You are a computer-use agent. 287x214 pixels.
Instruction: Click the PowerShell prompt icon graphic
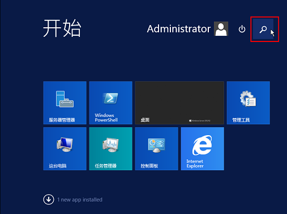(111, 98)
